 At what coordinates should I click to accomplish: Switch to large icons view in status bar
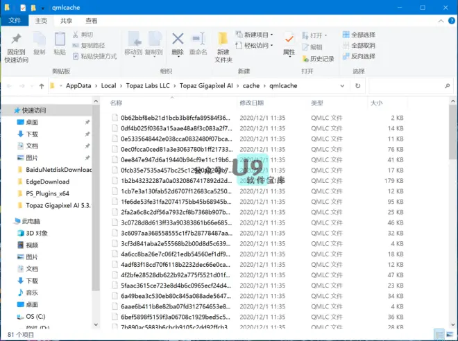[x=450, y=334]
